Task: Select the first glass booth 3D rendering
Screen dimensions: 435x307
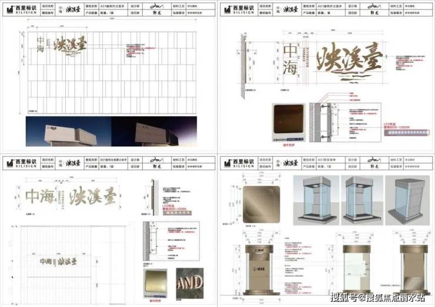Action: [x=307, y=202]
